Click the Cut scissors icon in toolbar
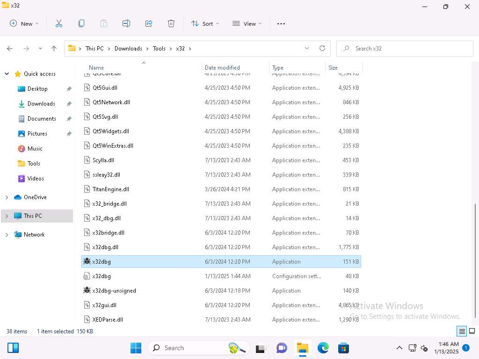Image resolution: width=479 pixels, height=359 pixels. point(59,23)
